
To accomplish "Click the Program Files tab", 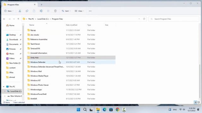I will coord(20,5).
